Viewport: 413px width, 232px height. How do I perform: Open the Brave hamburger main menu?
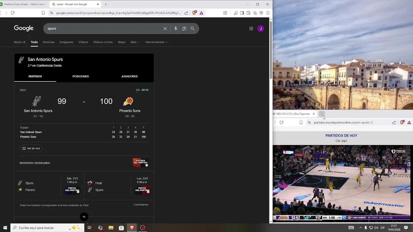(268, 13)
